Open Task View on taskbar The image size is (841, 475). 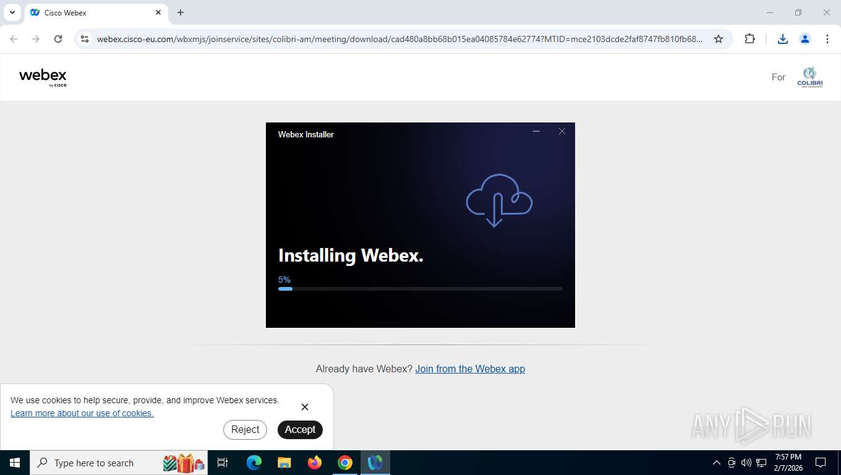pyautogui.click(x=223, y=463)
